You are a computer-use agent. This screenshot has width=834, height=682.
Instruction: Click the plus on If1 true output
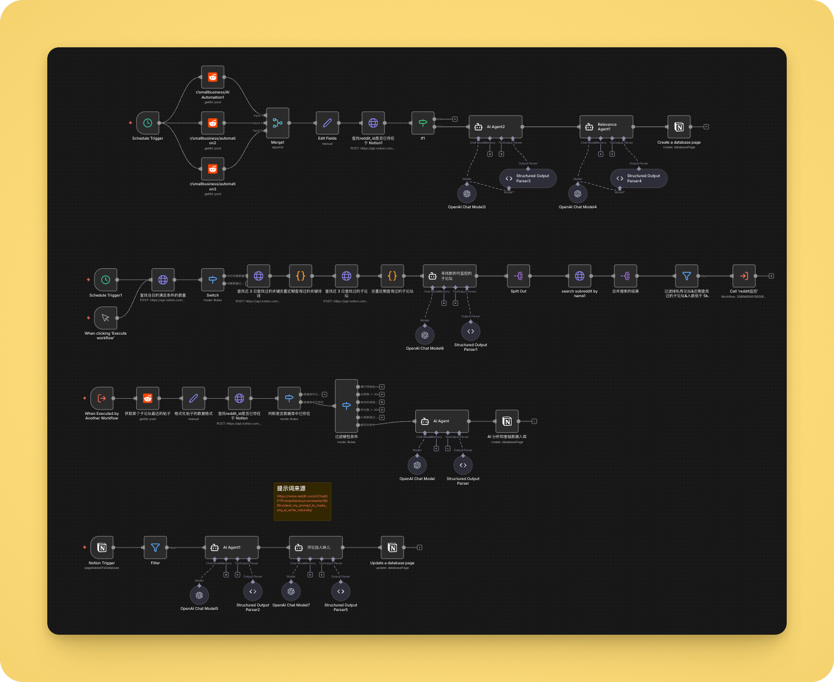455,119
